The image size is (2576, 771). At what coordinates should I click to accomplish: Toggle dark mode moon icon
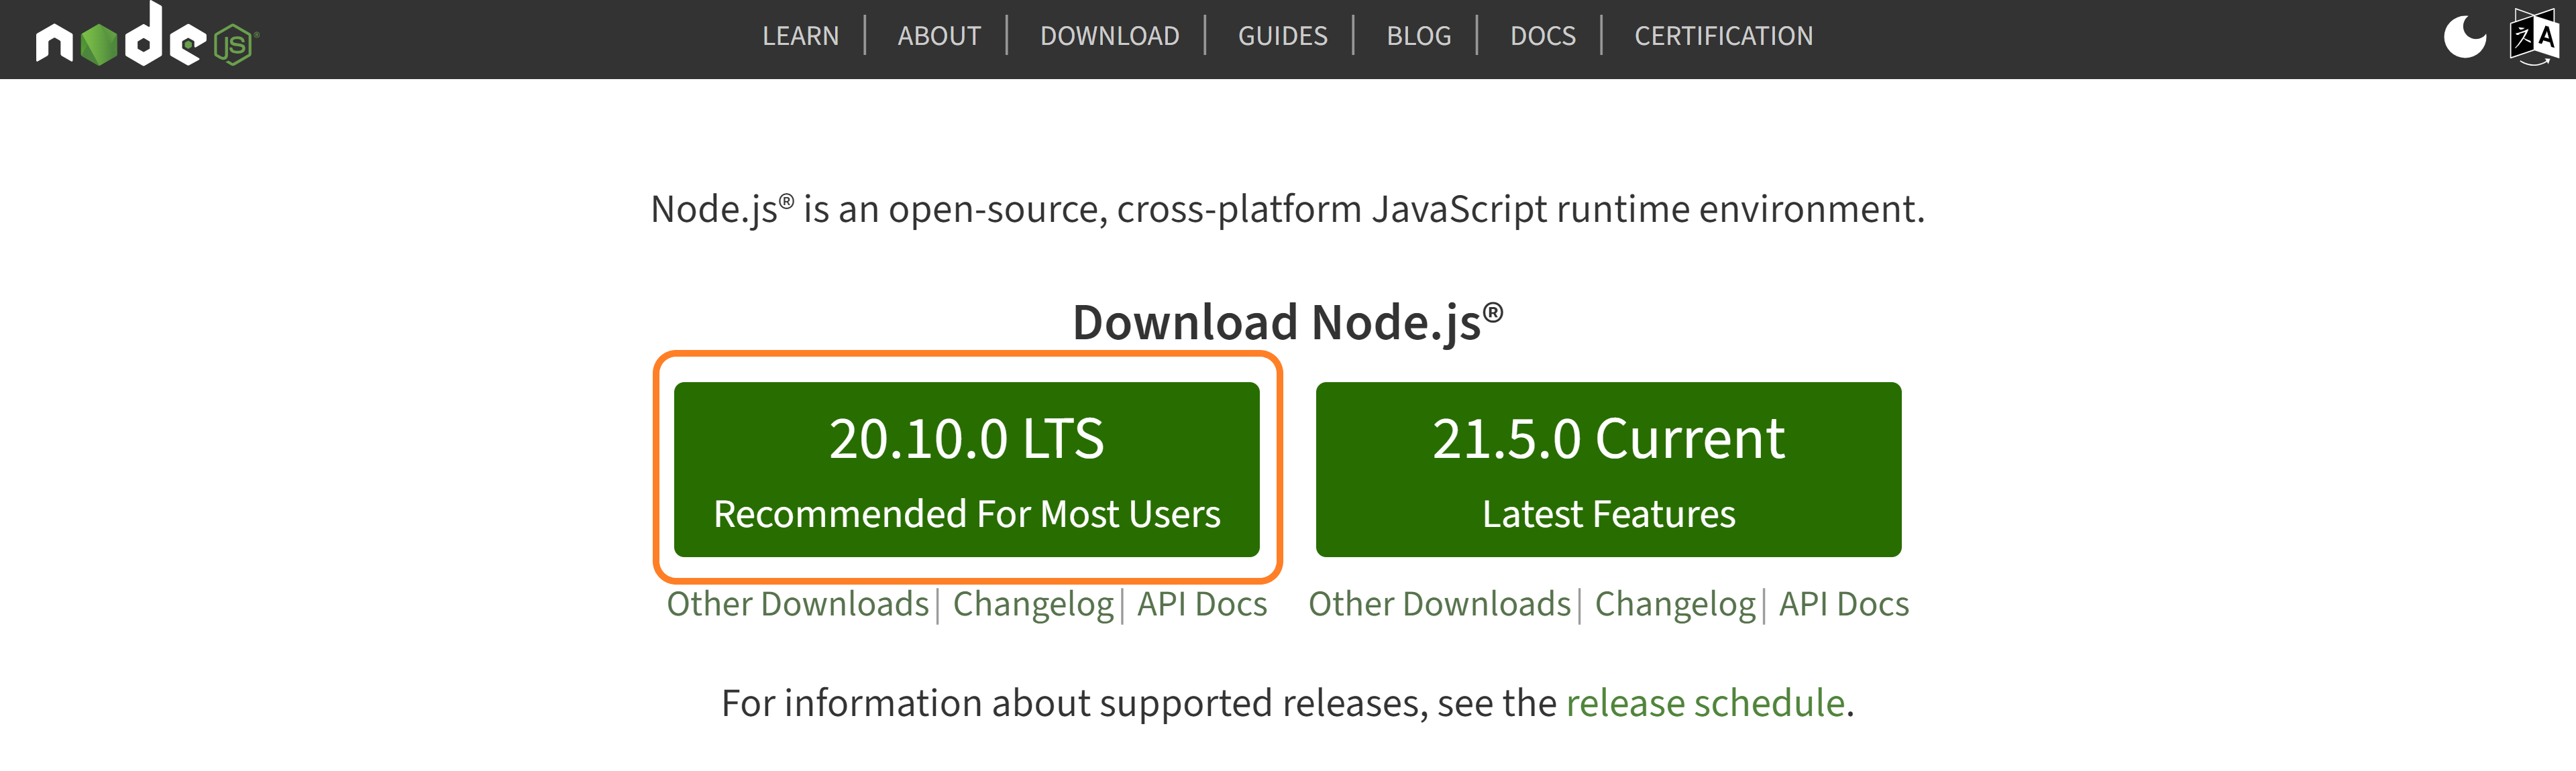click(2465, 37)
